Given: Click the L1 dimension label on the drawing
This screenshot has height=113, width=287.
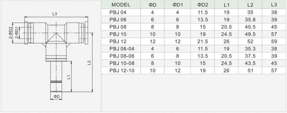Looking at the screenshot, I should [x=69, y=77].
